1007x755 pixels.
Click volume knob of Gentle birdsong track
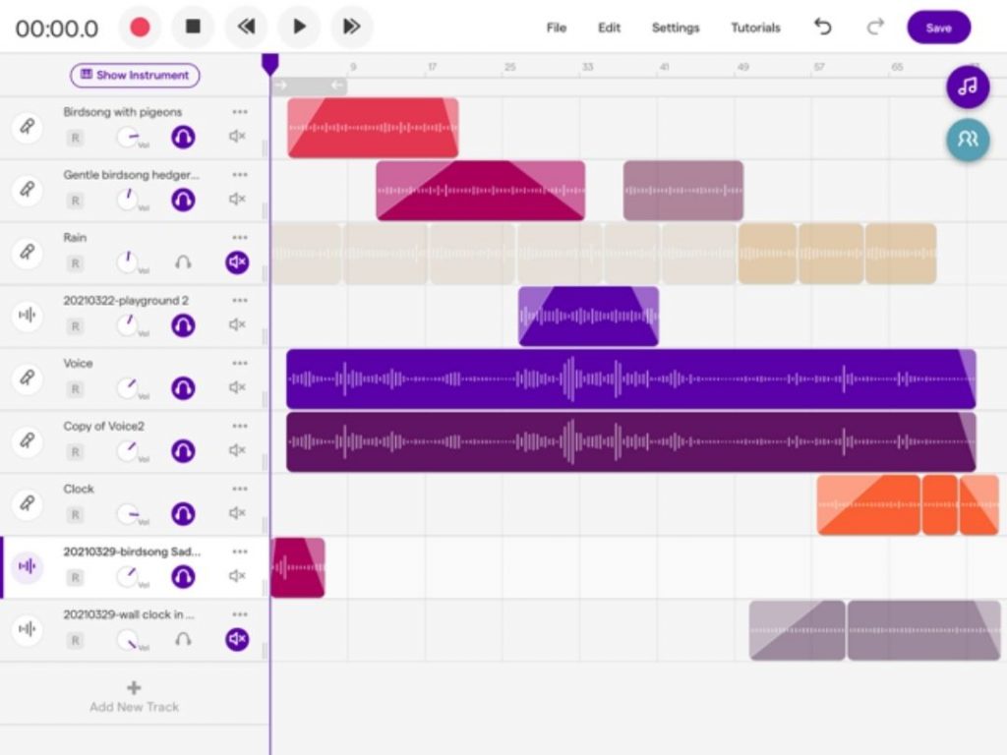click(127, 200)
